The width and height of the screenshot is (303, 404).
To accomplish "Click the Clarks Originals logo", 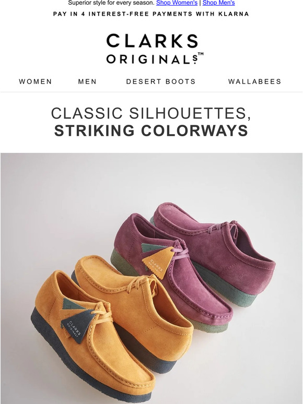I will (x=152, y=49).
